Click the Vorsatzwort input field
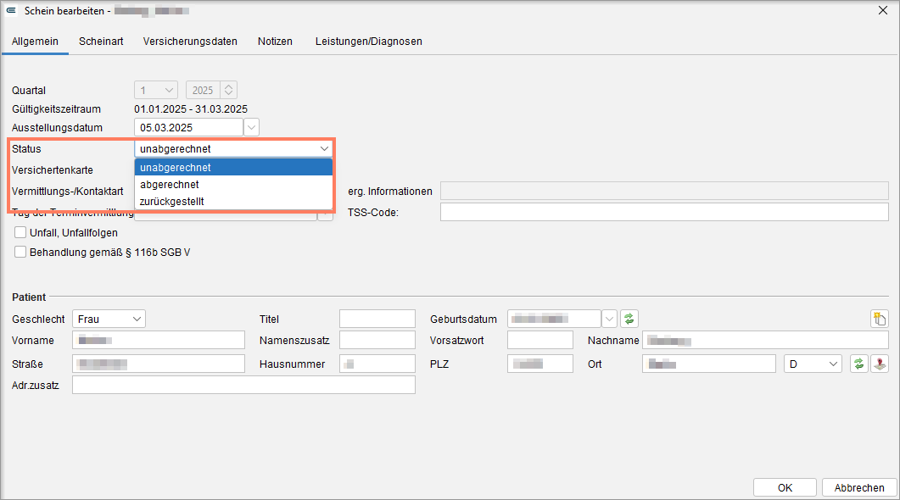 [x=540, y=340]
